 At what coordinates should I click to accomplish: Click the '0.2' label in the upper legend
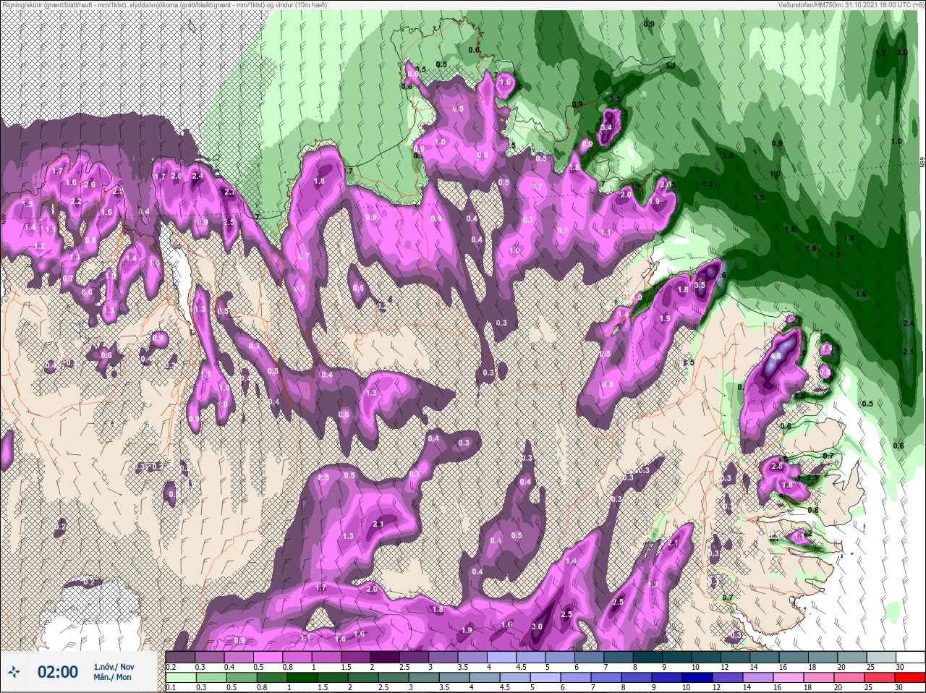pyautogui.click(x=171, y=666)
